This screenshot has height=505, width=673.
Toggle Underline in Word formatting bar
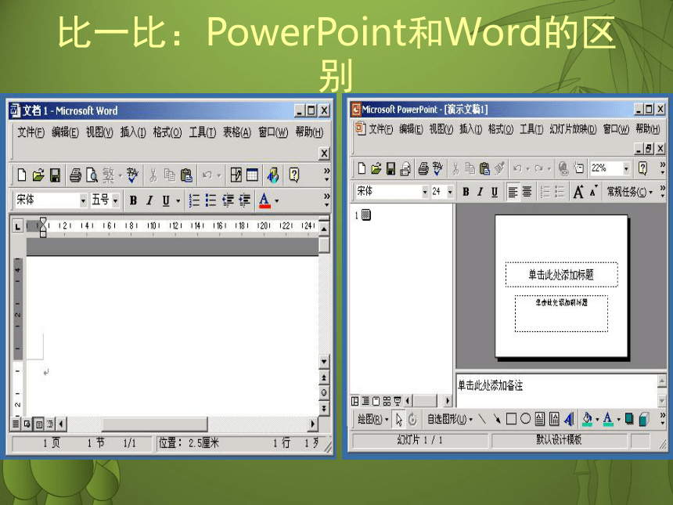[166, 200]
